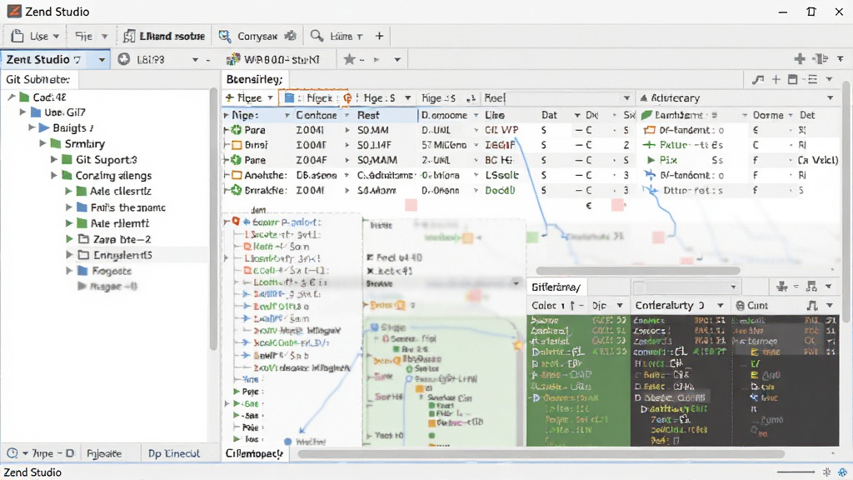Screen dimensions: 853x480
Task: Toggle the checked Let<45 checkbox
Action: 370,271
